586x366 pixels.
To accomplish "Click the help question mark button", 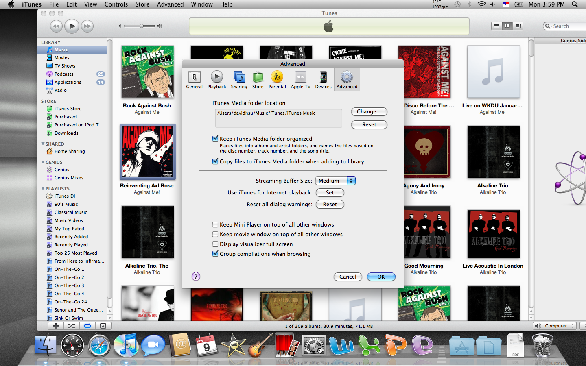I will 196,277.
